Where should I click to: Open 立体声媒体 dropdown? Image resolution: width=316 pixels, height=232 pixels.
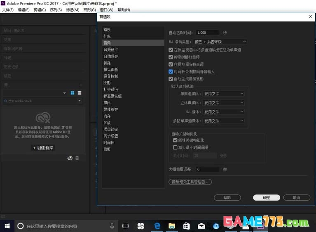click(223, 103)
